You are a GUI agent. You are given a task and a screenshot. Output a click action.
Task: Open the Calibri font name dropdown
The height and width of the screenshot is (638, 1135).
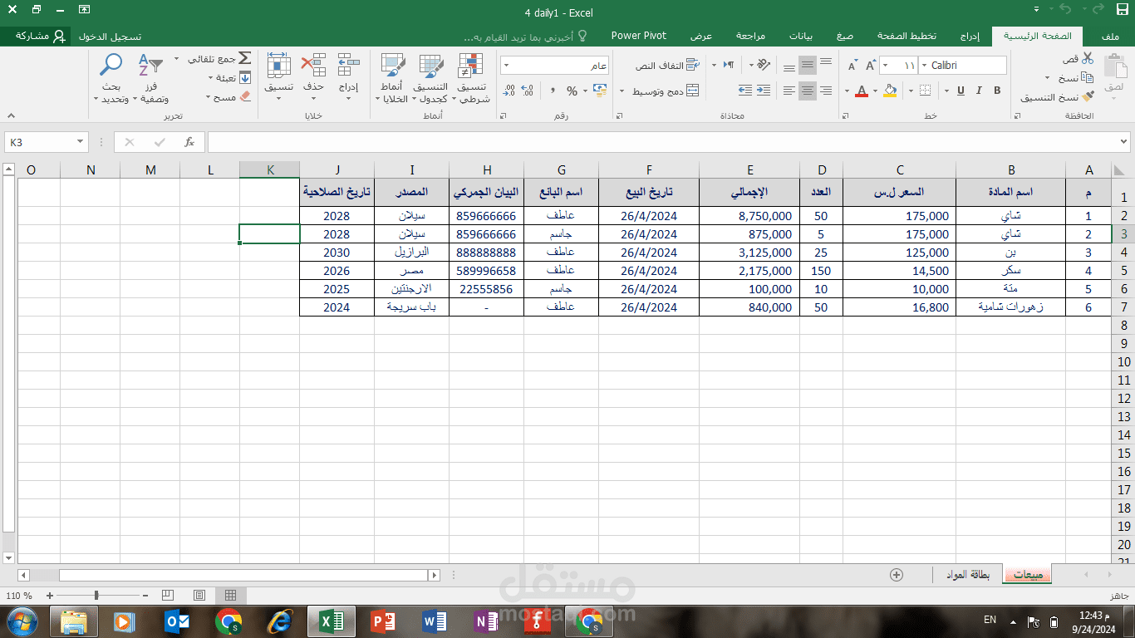[x=922, y=66]
